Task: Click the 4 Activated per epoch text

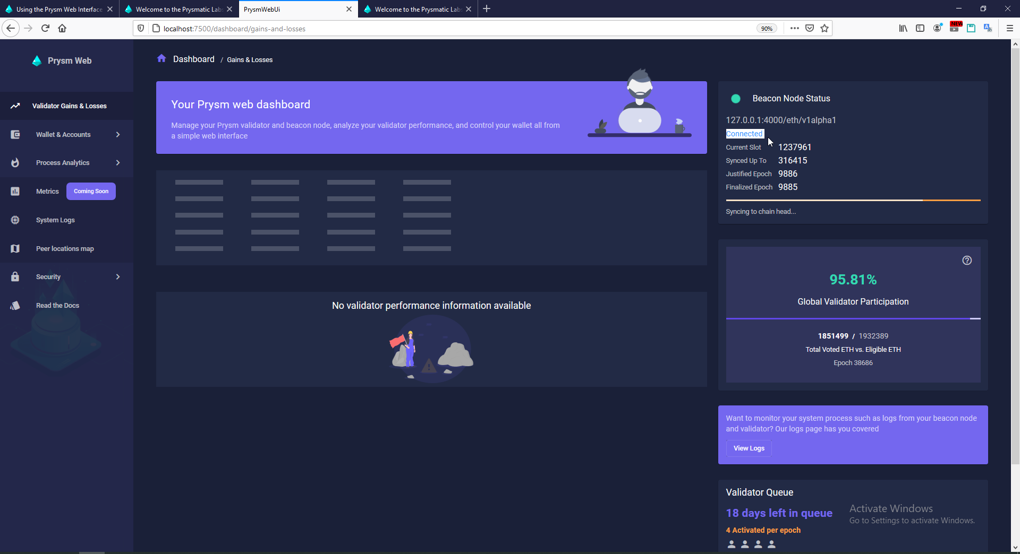Action: (763, 530)
